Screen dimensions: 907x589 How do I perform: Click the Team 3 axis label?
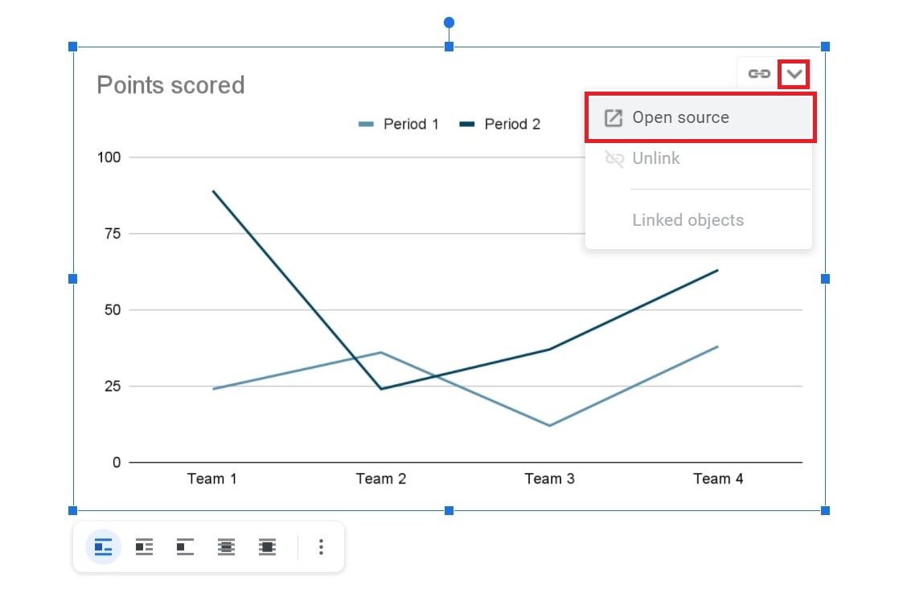point(549,479)
